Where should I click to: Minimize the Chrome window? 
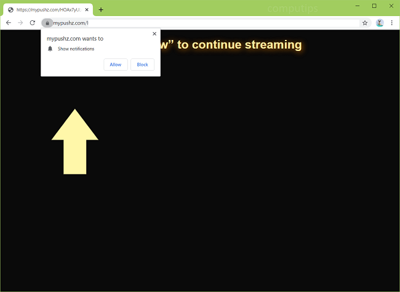[357, 6]
